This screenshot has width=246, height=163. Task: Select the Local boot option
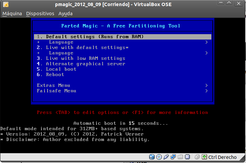click(61, 69)
